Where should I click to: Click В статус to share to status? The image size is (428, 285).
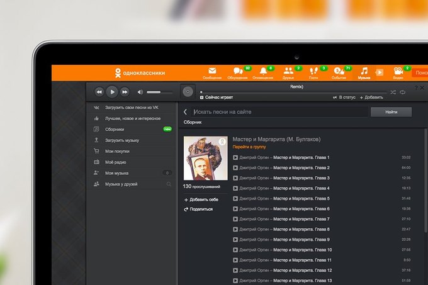pos(344,98)
